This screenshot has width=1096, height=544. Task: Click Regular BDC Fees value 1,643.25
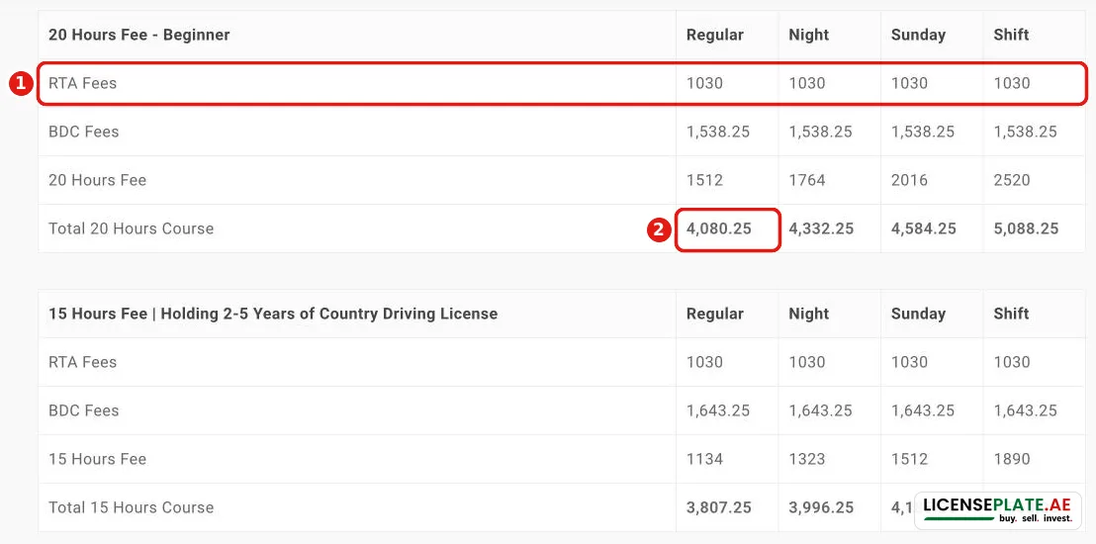coord(718,410)
